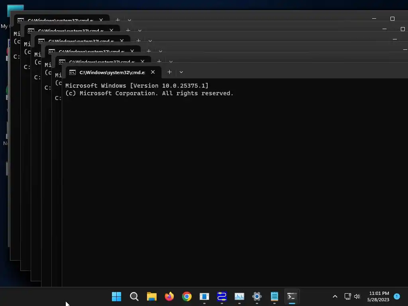Click the Terminal icon on the taskbar
408x306 pixels.
[x=292, y=296]
